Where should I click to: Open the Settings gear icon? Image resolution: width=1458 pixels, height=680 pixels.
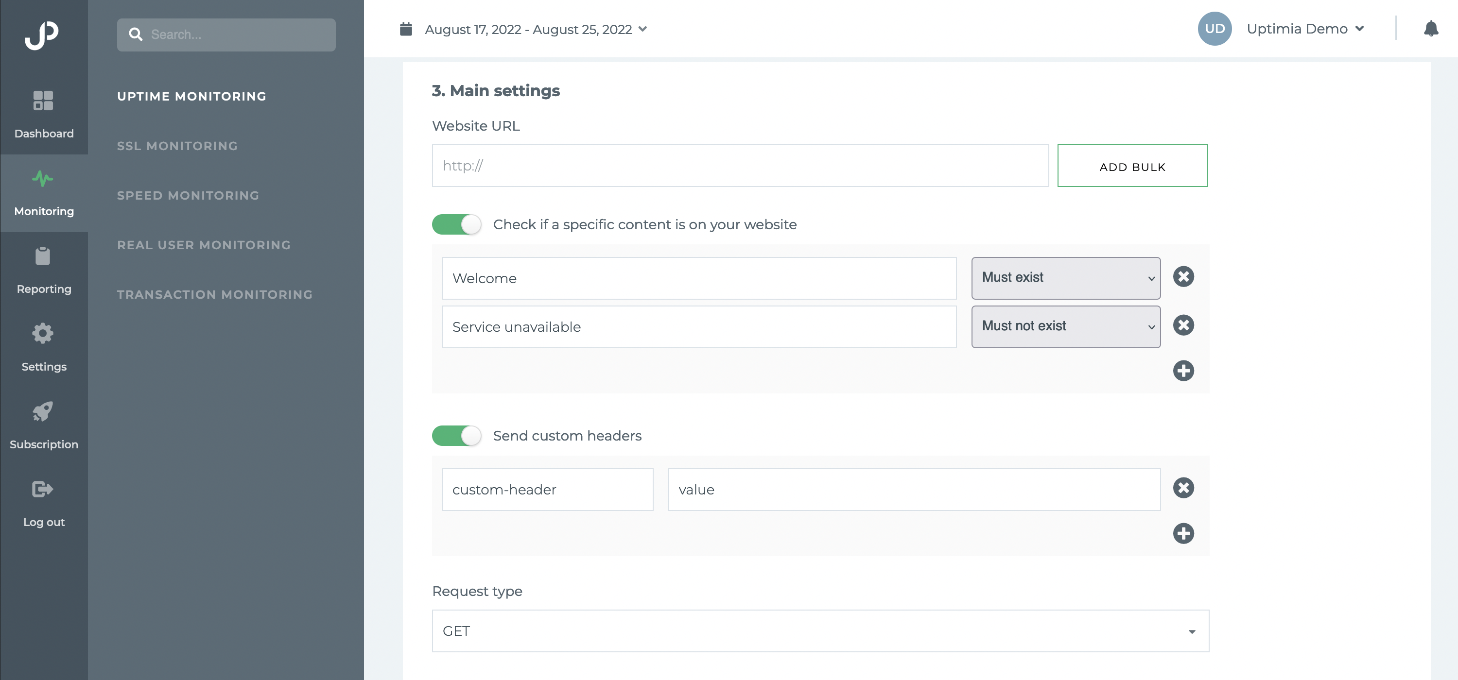pyautogui.click(x=43, y=333)
